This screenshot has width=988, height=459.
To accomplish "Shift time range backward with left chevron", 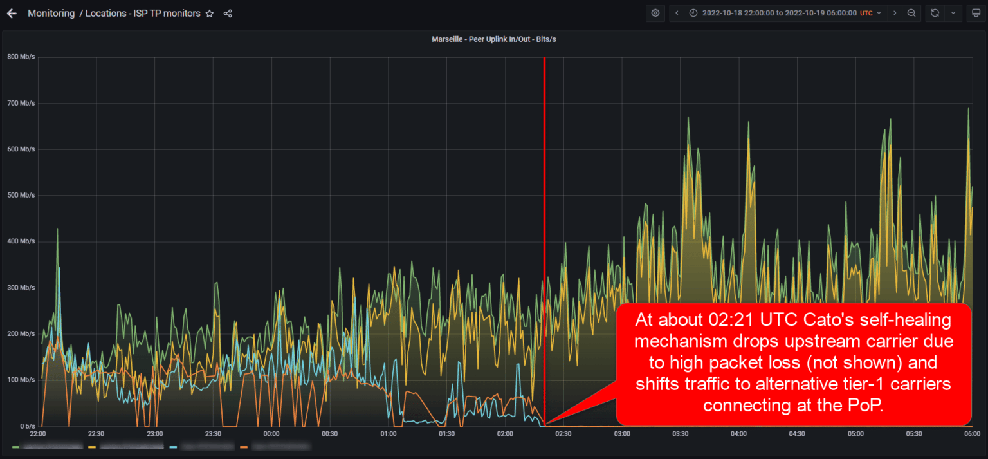I will pyautogui.click(x=677, y=13).
